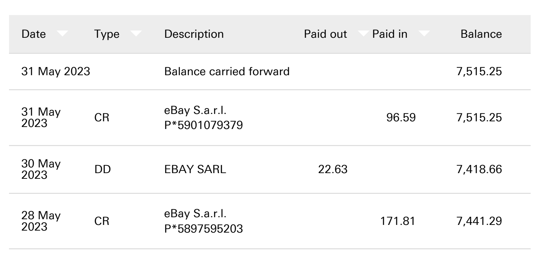Sort by Date using the arrow icon
This screenshot has width=534, height=262.
[x=62, y=33]
